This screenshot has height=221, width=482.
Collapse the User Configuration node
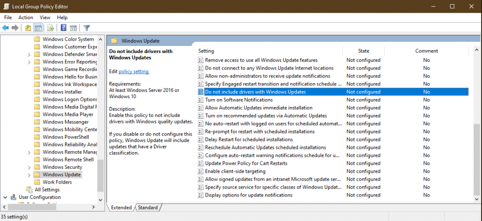6,197
